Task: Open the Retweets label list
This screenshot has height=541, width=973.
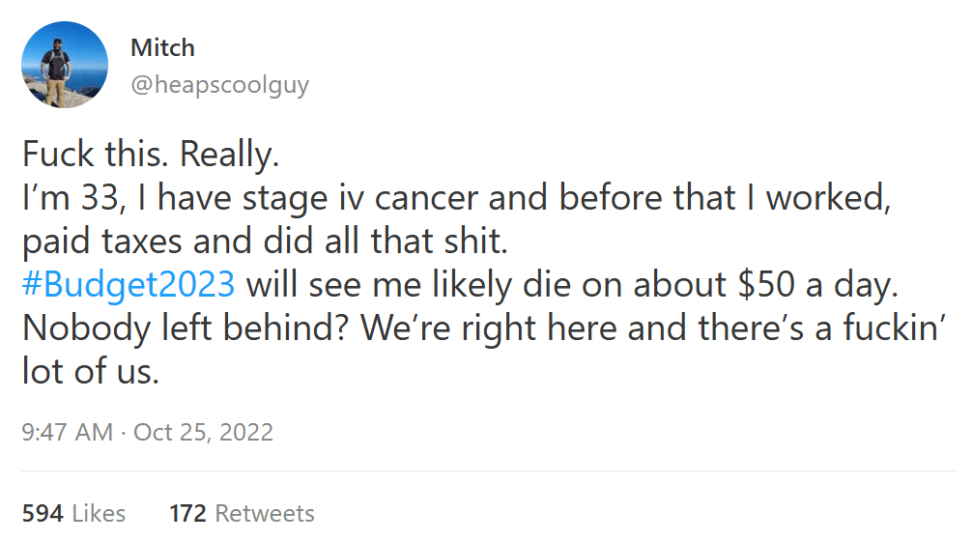Action: coord(264,512)
